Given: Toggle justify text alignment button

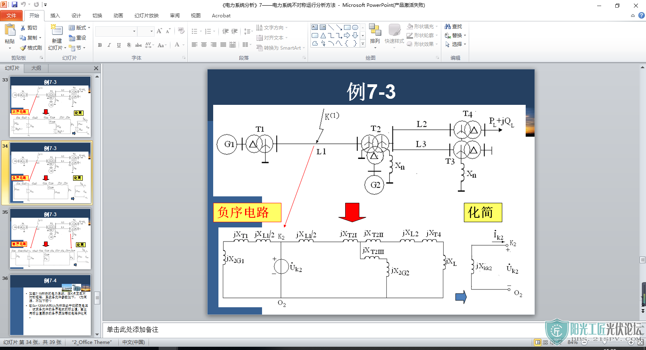Looking at the screenshot, I should 223,45.
